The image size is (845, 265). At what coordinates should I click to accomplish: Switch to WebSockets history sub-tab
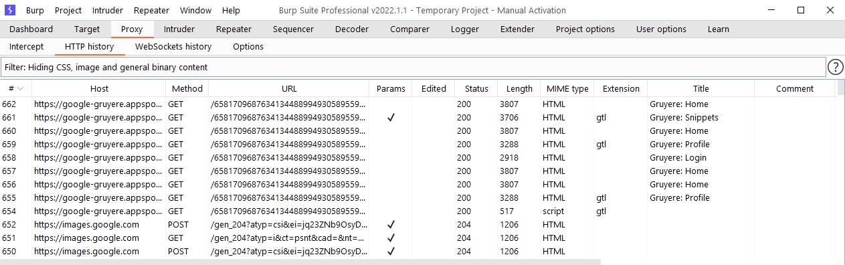[173, 47]
